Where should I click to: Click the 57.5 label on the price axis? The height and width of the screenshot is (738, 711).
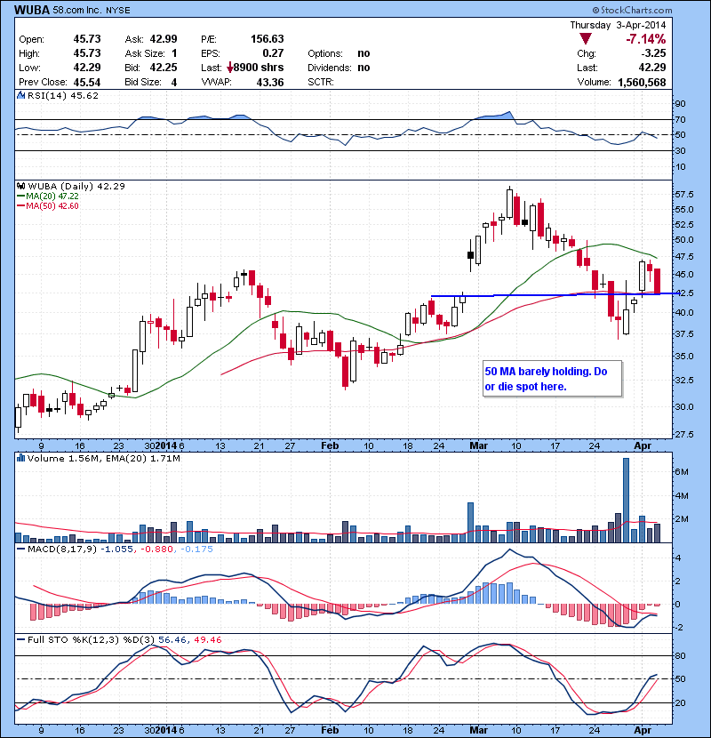683,194
